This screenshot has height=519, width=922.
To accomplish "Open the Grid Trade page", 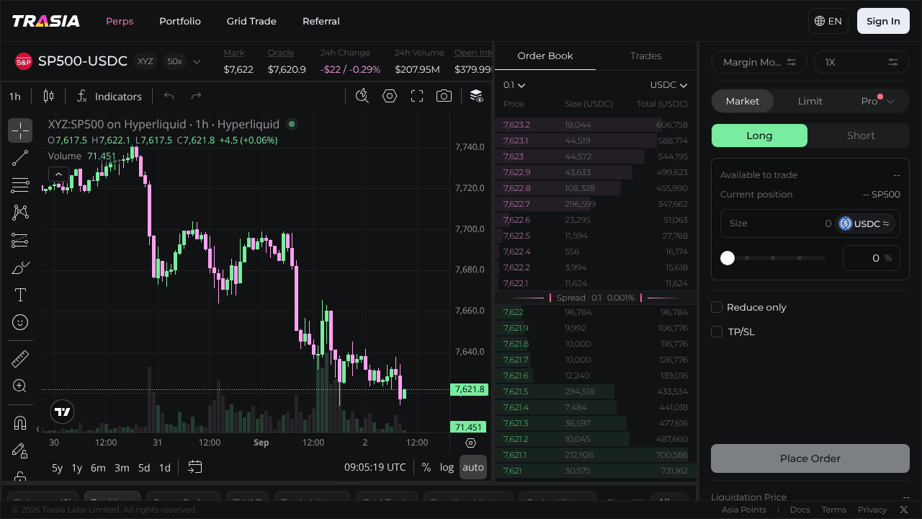I will 251,21.
